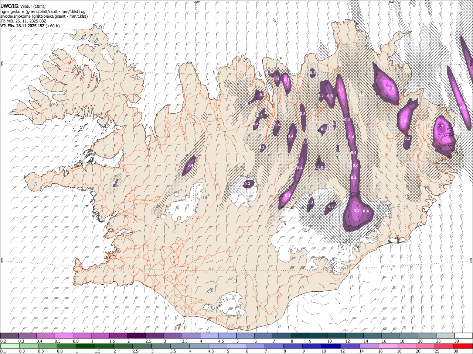Click the "20W" longitude label at the top edge

[196, 2]
